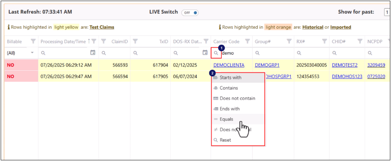Screen dimensions: 391x161
Task: Open the CHID# column filter funnel
Action: (x=360, y=41)
